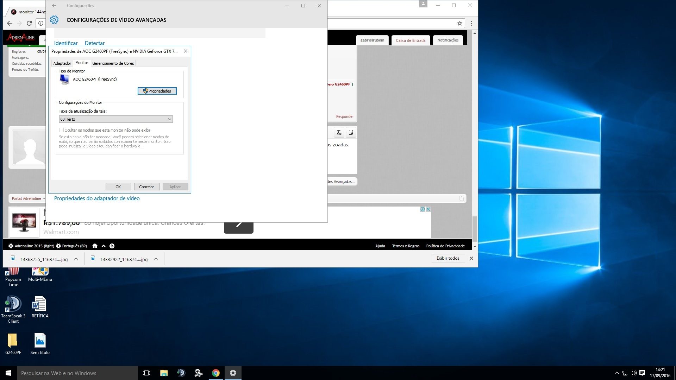Open the Popcorn Time desktop shortcut
Viewport: 676px width, 380px height.
click(x=13, y=277)
